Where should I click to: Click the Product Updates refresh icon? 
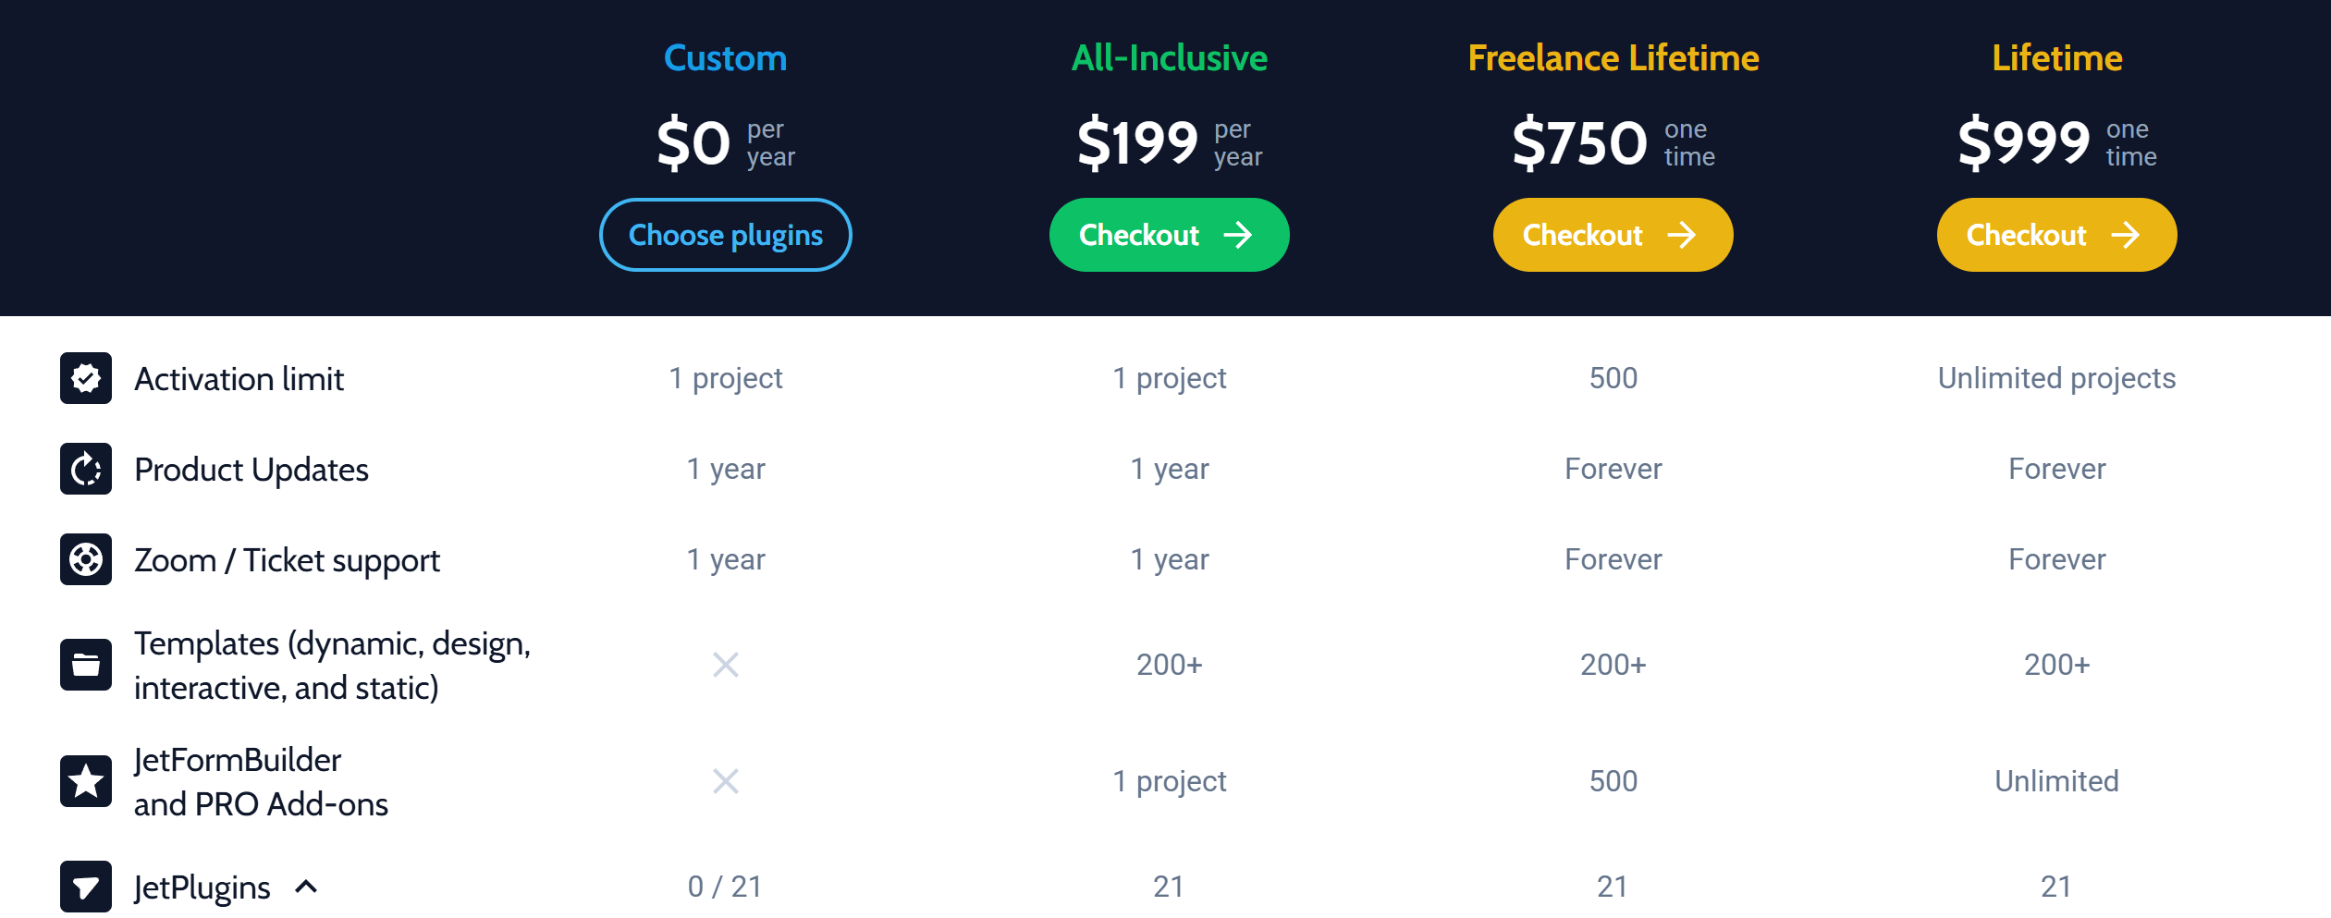point(86,469)
